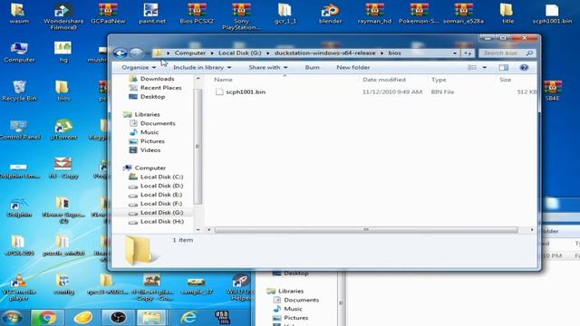Open the Computer desktop icon
The image size is (580, 326).
coord(19,53)
